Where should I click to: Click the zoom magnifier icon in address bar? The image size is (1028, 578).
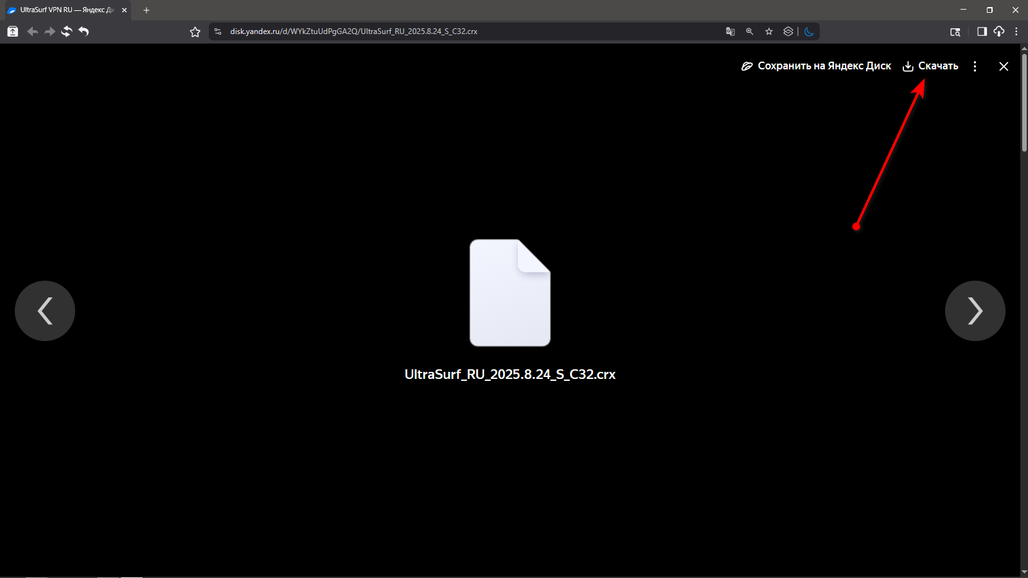[750, 31]
